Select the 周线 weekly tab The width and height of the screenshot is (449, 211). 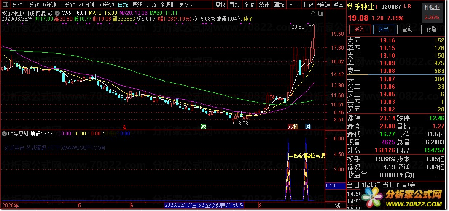tap(137, 5)
